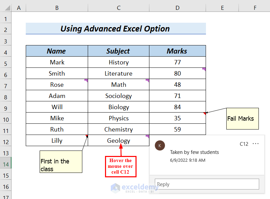Click the Select All corner triangle
The height and width of the screenshot is (199, 270).
coord(7,8)
